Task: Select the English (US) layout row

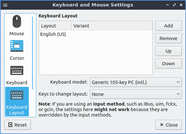Action: tap(96, 34)
